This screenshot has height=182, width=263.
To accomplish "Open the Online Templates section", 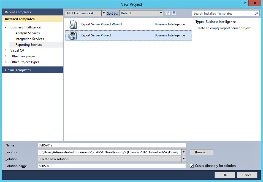I will point(18,70).
